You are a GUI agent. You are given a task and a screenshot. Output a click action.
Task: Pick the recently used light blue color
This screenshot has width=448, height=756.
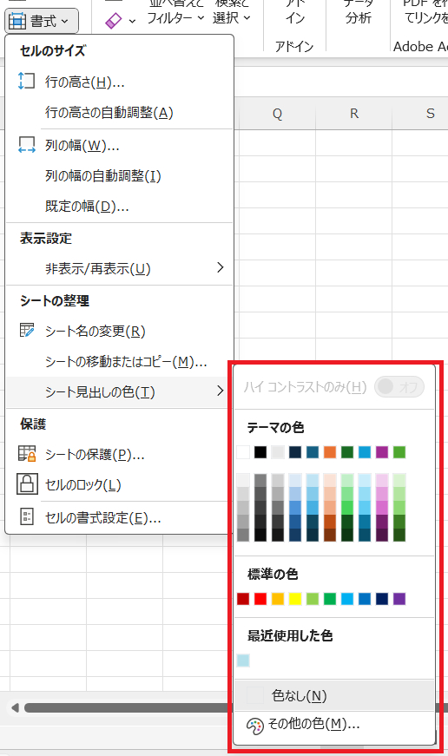[243, 661]
